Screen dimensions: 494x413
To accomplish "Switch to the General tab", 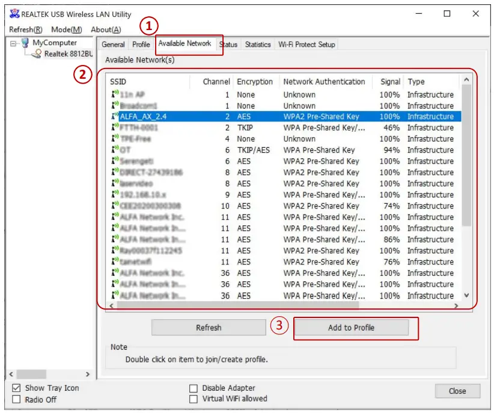I will coord(113,44).
